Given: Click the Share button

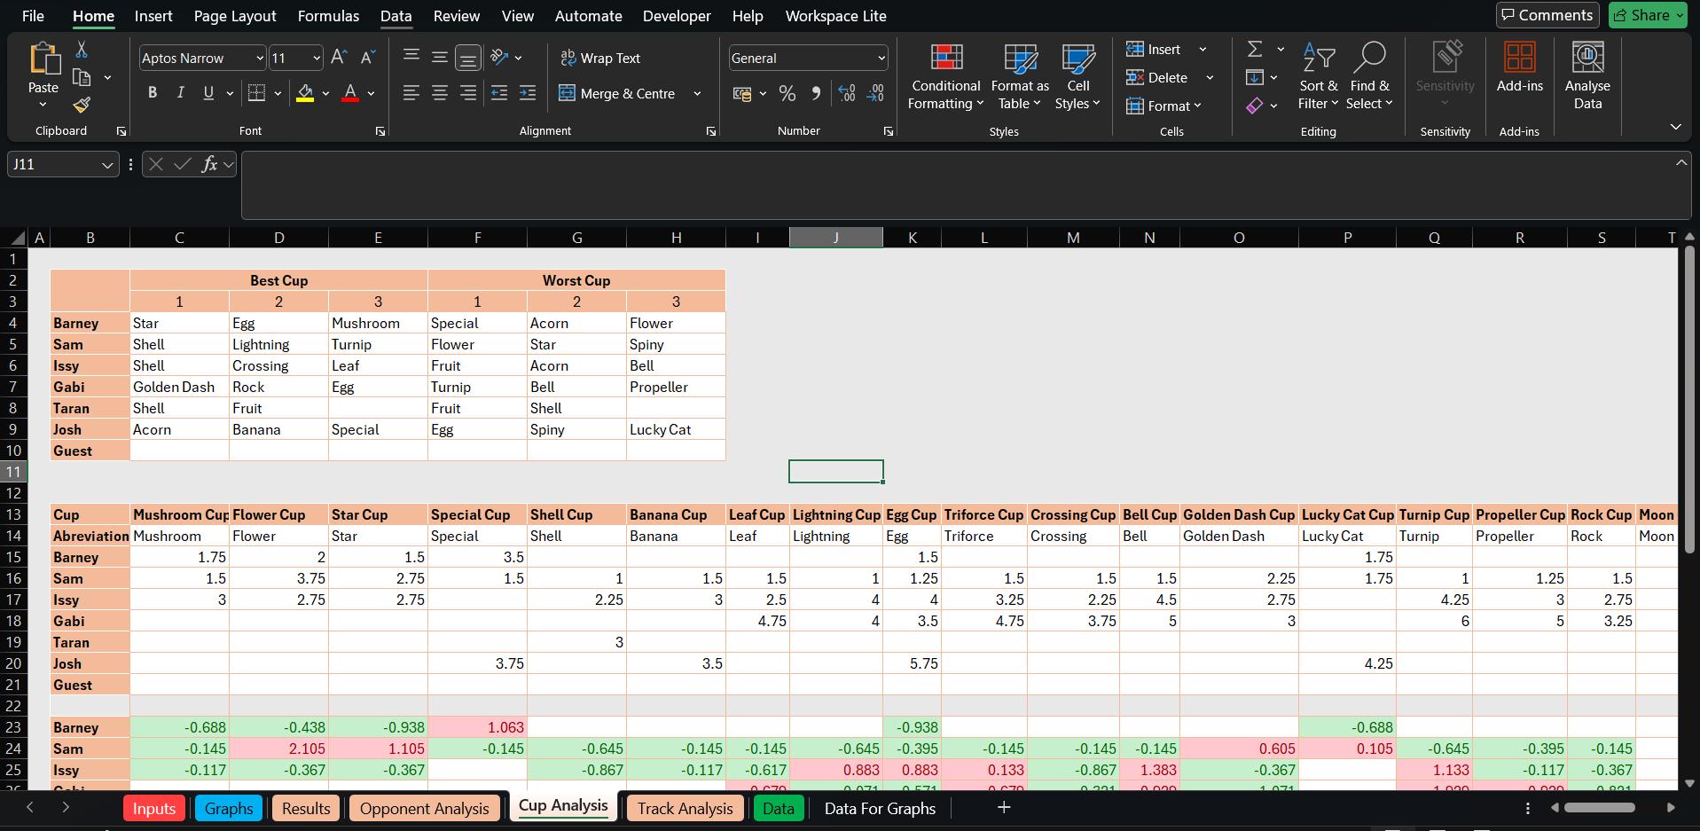Looking at the screenshot, I should [1646, 15].
